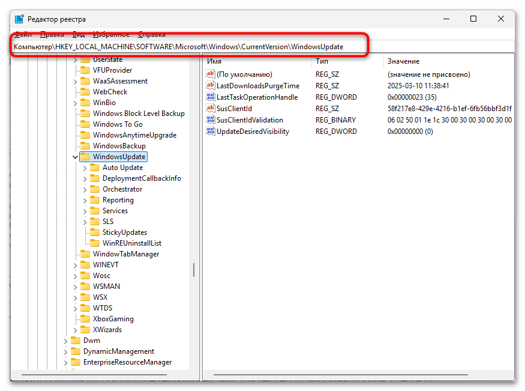The height and width of the screenshot is (391, 525).
Task: Click the DWORD icon next to UpdateDesiredVisibility
Action: (210, 131)
